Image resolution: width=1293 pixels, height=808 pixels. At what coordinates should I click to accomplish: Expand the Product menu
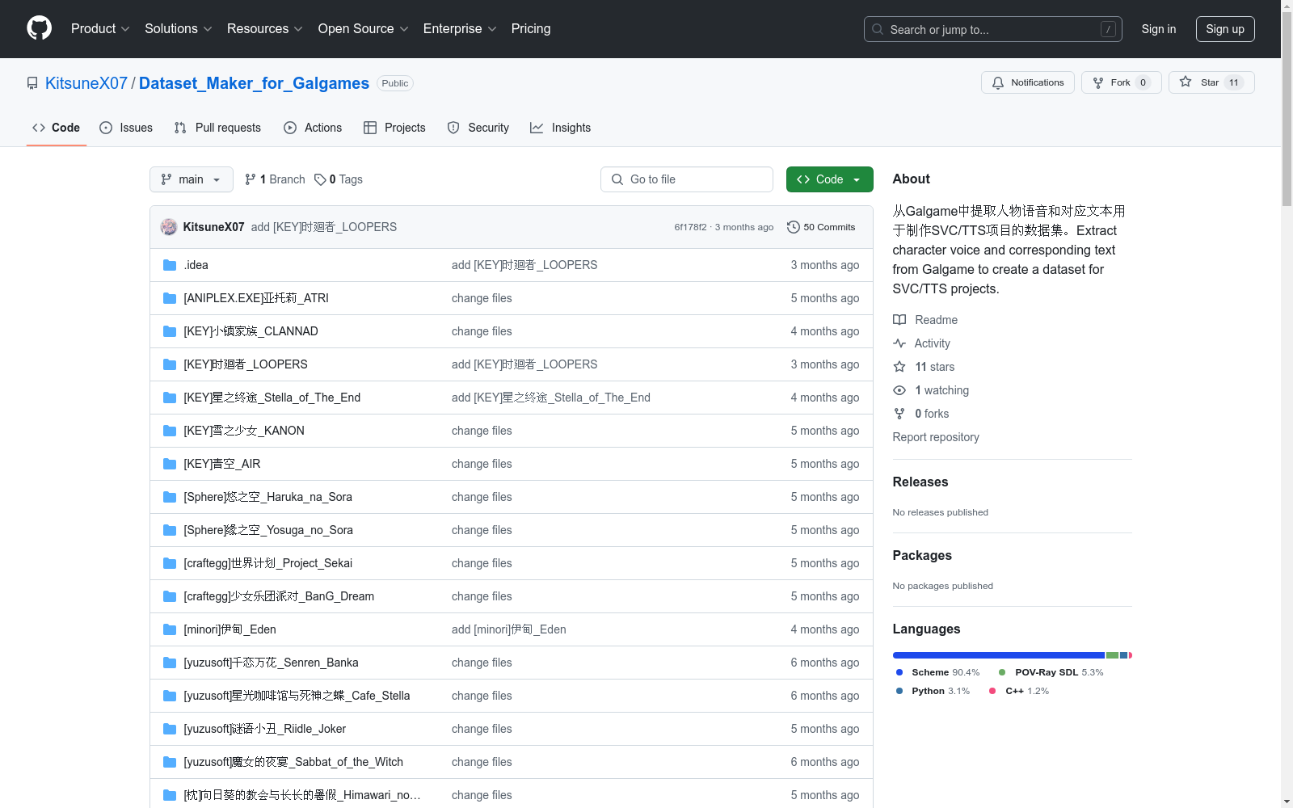point(100,28)
